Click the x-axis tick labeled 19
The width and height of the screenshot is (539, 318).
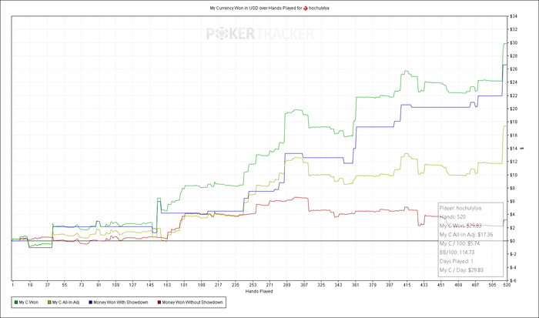30,285
